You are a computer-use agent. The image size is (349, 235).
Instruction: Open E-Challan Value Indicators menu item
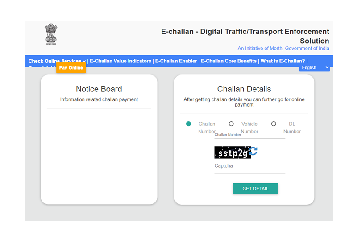tap(120, 61)
